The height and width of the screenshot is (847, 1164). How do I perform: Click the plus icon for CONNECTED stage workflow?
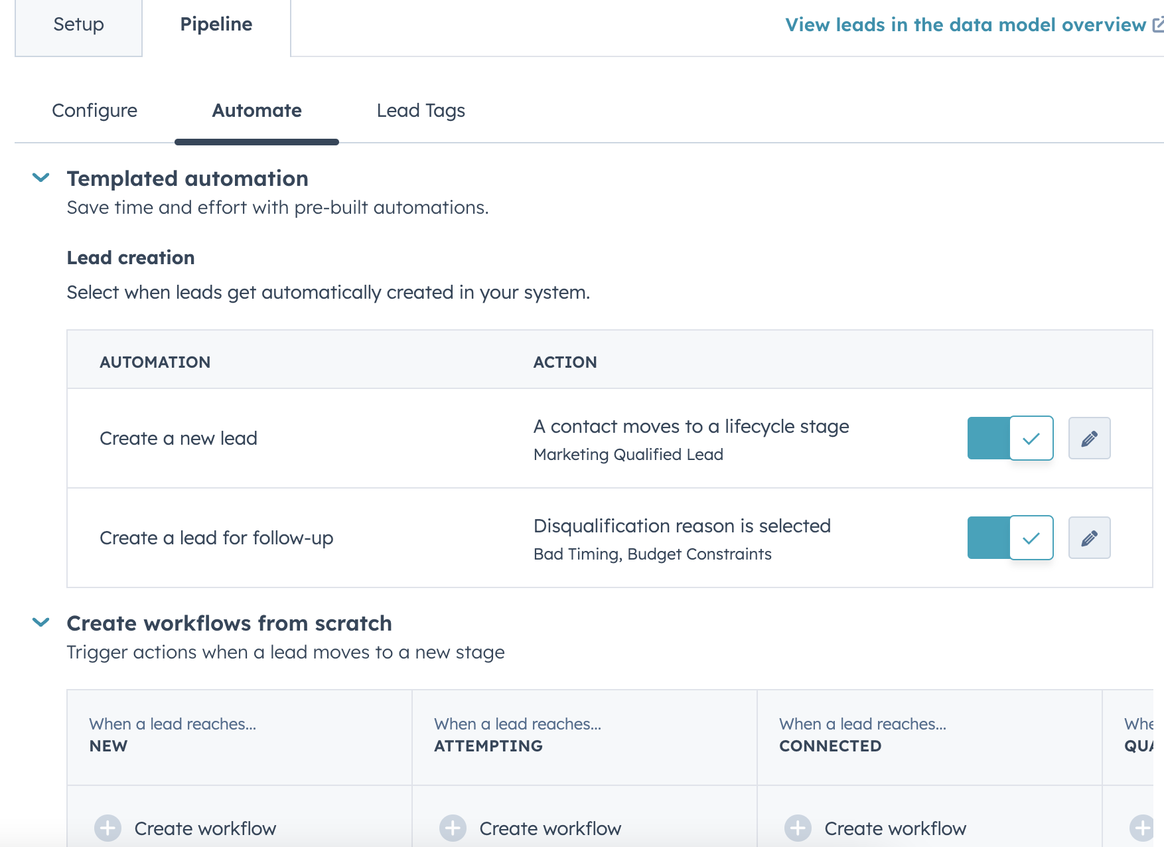(798, 828)
